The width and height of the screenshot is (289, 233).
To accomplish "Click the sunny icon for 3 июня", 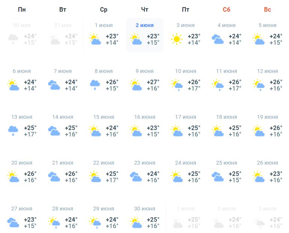I will 176,39.
